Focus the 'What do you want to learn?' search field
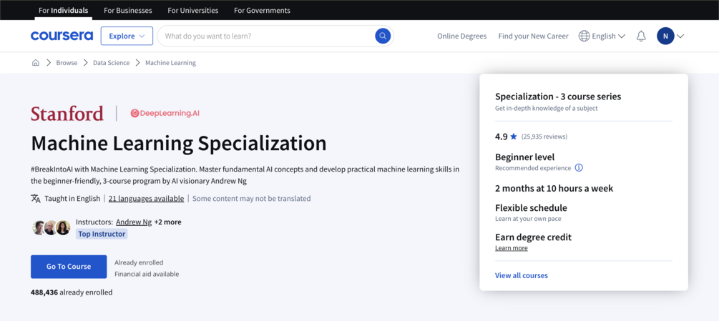Screen dimensions: 719x321 [x=265, y=36]
